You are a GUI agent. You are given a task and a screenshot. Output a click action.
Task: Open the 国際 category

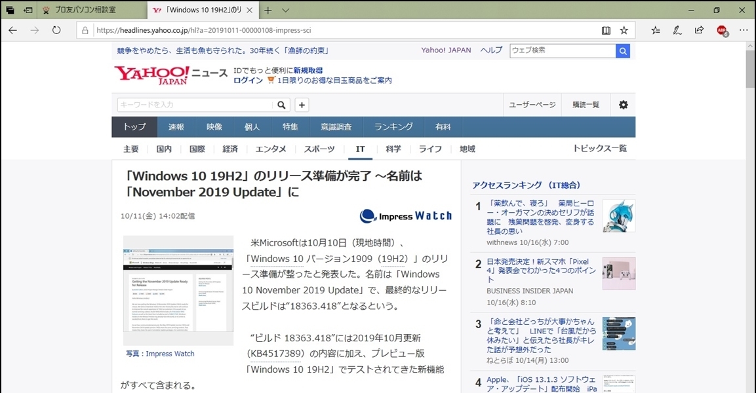[x=197, y=149]
